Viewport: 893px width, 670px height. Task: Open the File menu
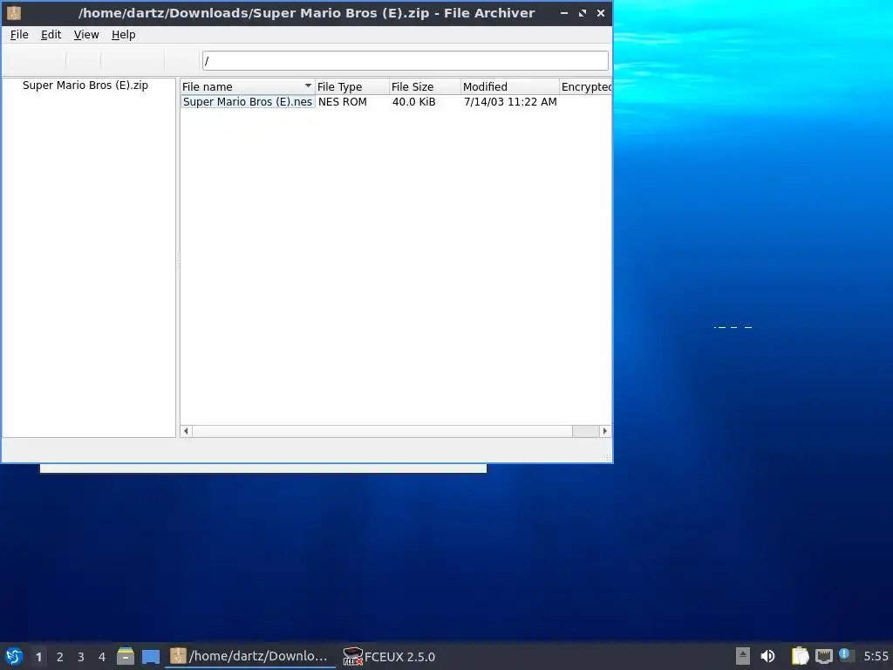pos(19,35)
